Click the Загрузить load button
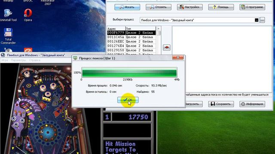Viewport: 275px width, 154px height. [192, 104]
